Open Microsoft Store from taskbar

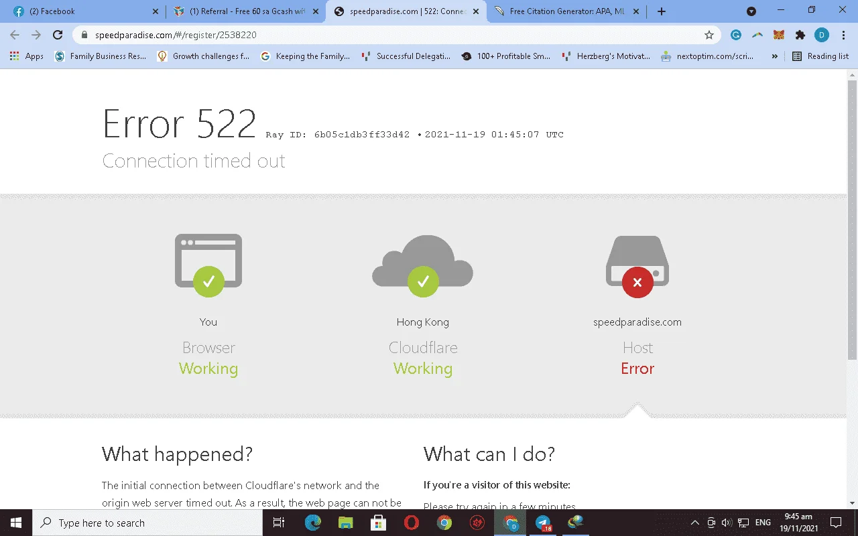point(378,523)
